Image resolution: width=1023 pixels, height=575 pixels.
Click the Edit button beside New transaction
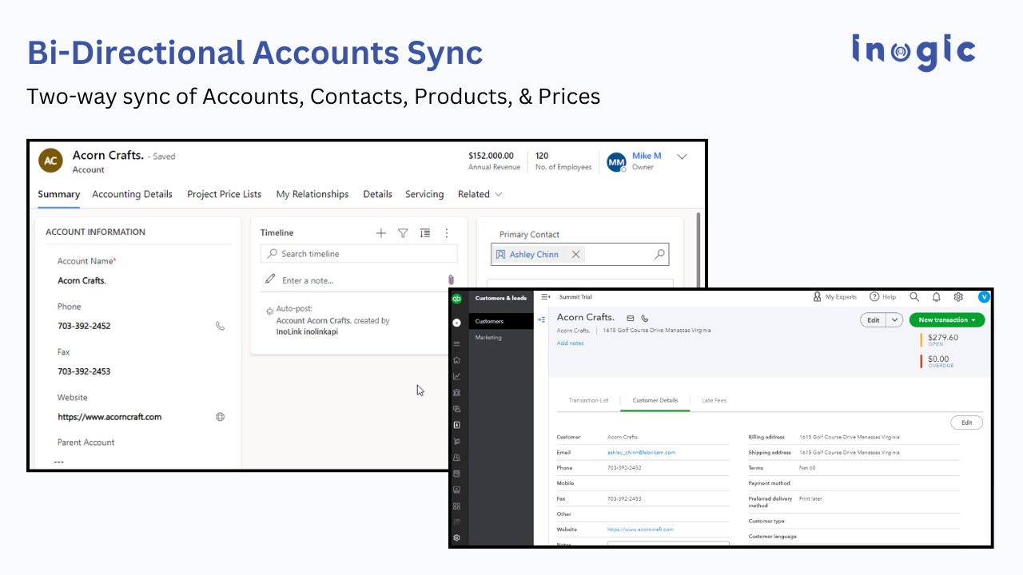tap(873, 320)
